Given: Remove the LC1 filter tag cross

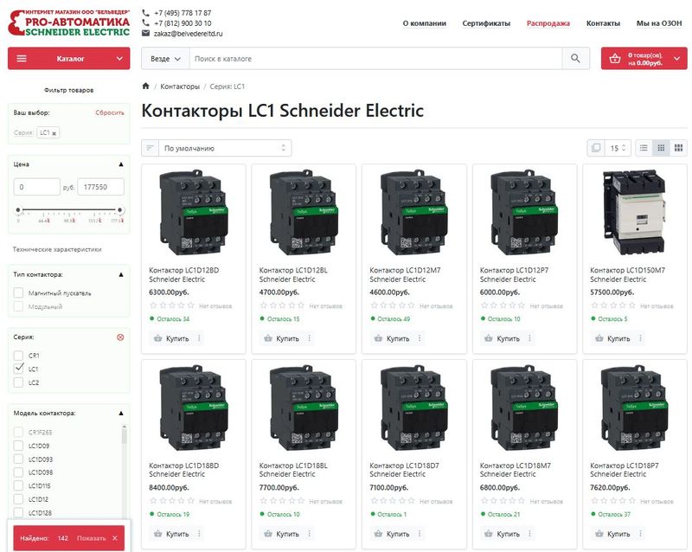Looking at the screenshot, I should [54, 133].
